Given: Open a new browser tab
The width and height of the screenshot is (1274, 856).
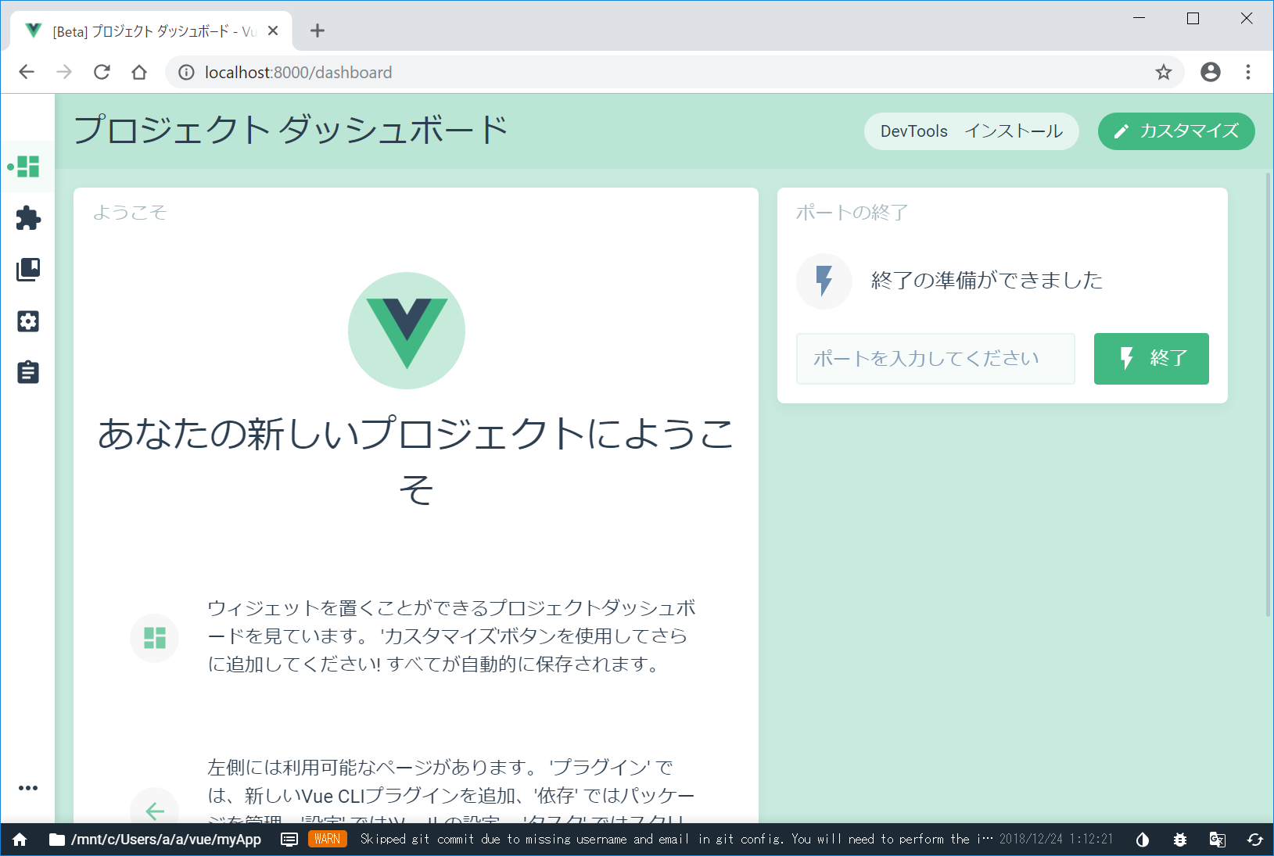Looking at the screenshot, I should 317,30.
